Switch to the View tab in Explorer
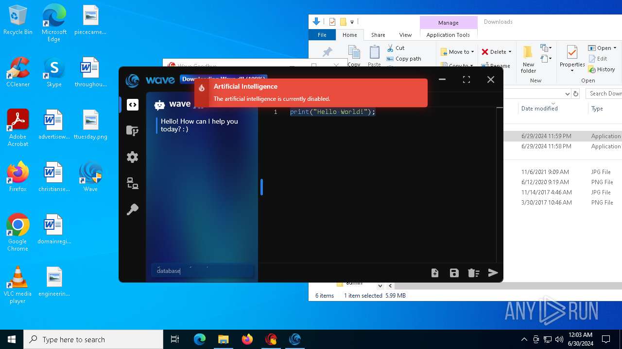622x349 pixels. click(405, 35)
